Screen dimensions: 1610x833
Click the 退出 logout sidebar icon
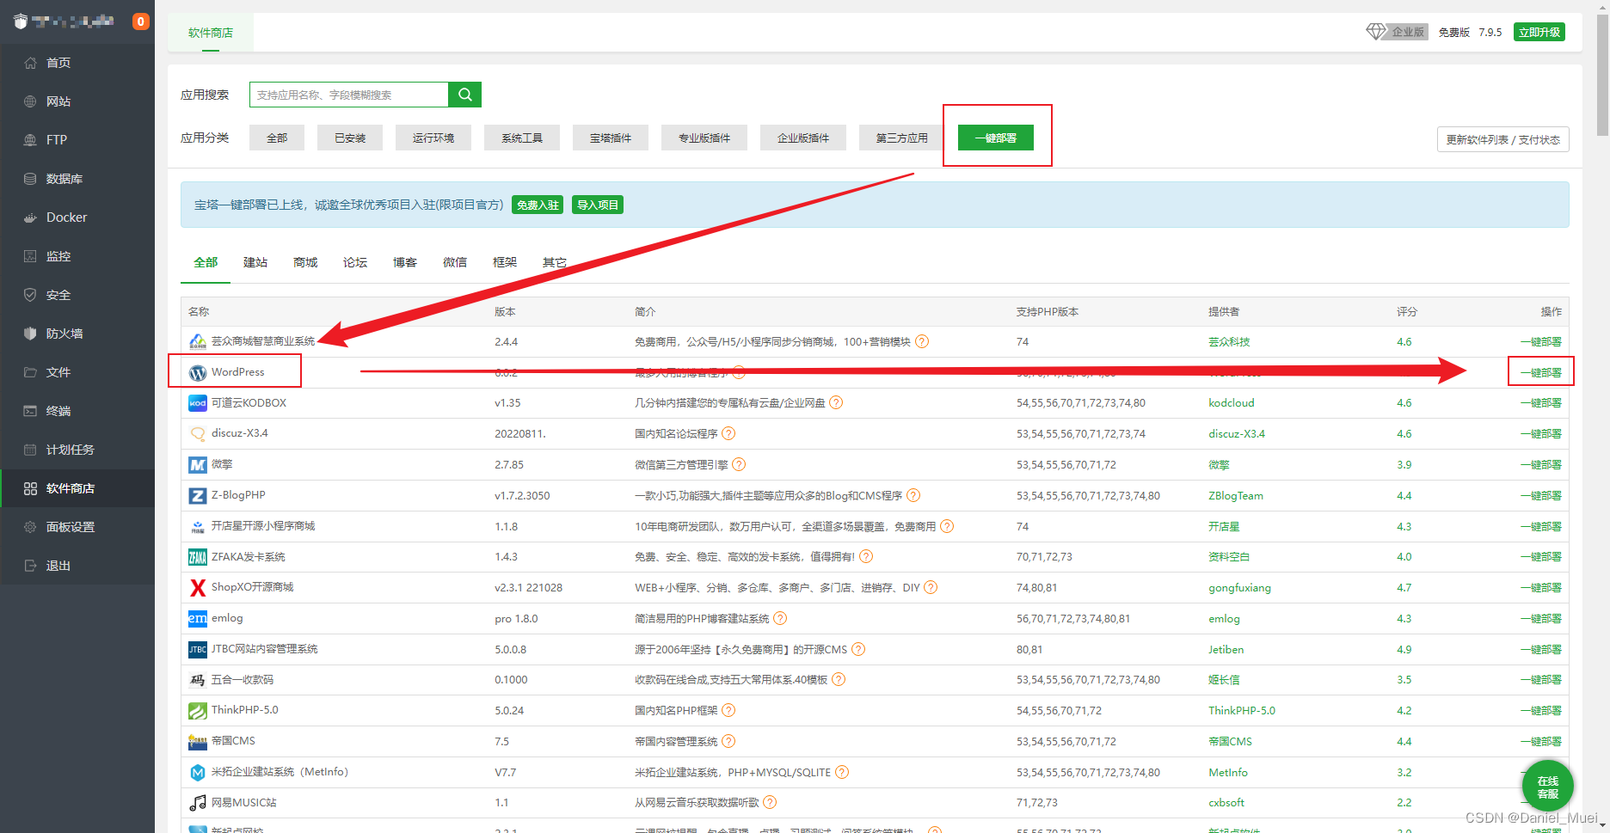point(30,566)
